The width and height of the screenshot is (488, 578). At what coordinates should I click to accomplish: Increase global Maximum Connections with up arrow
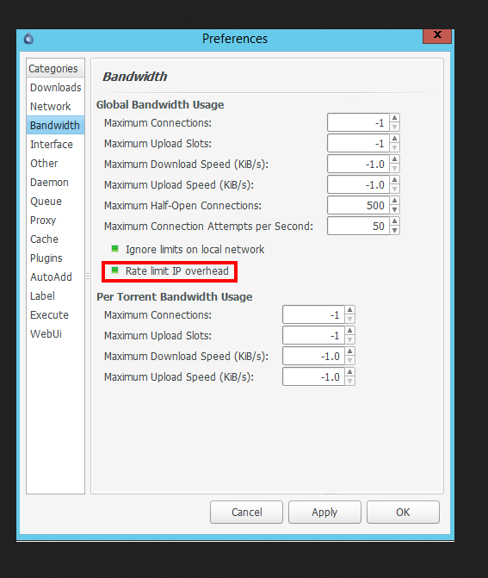(x=394, y=118)
